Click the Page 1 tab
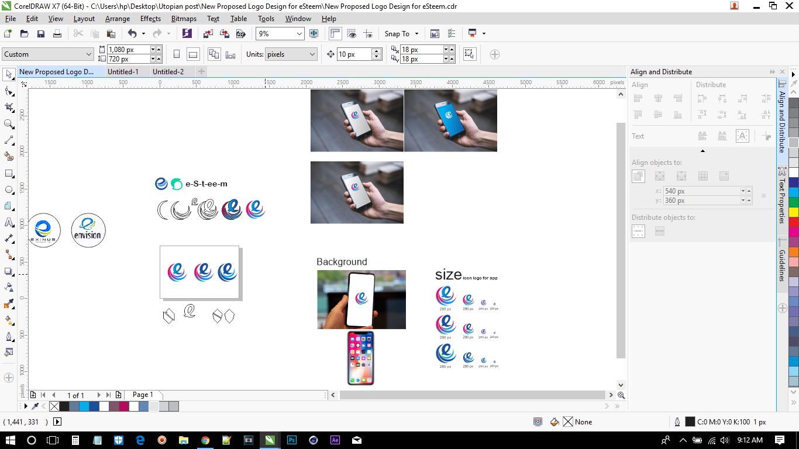 click(143, 395)
